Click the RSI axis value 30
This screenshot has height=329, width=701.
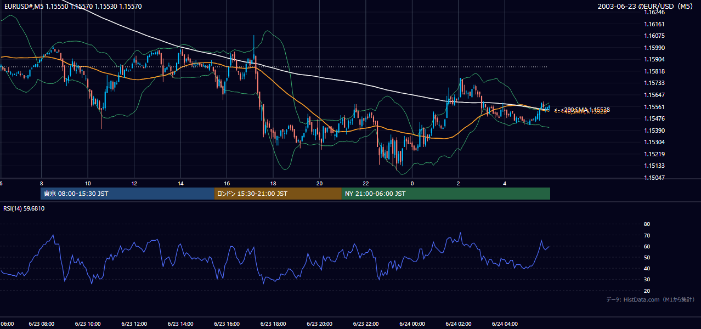[647, 279]
